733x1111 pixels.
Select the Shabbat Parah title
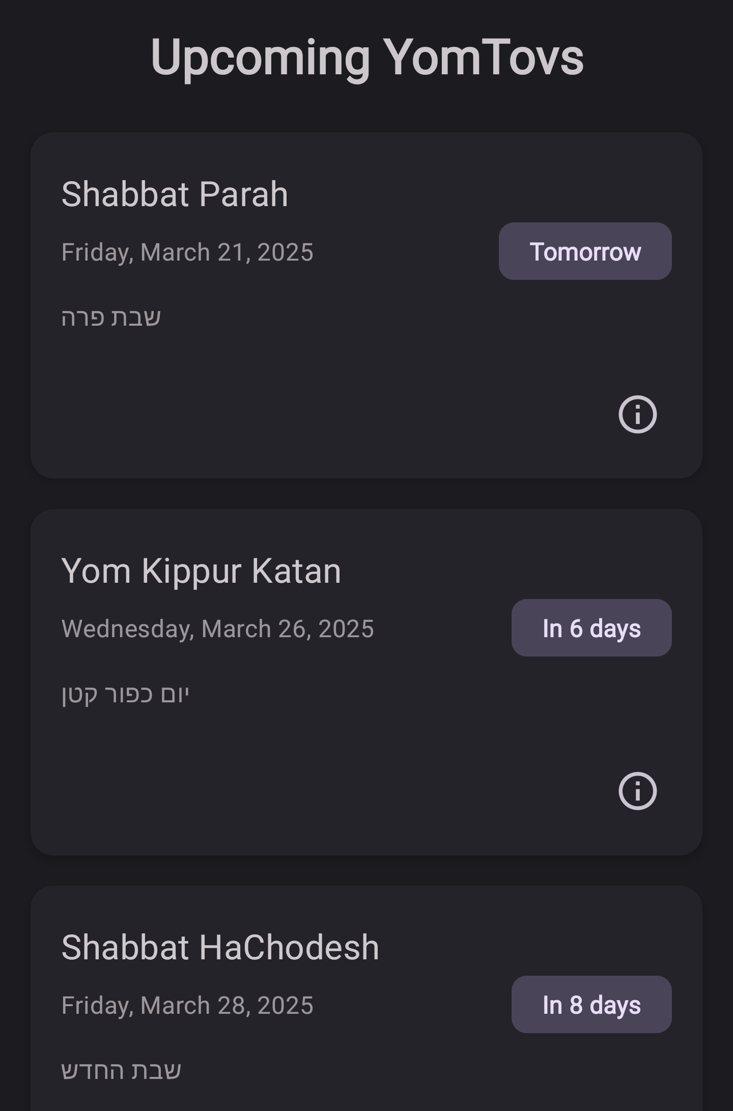(x=175, y=194)
